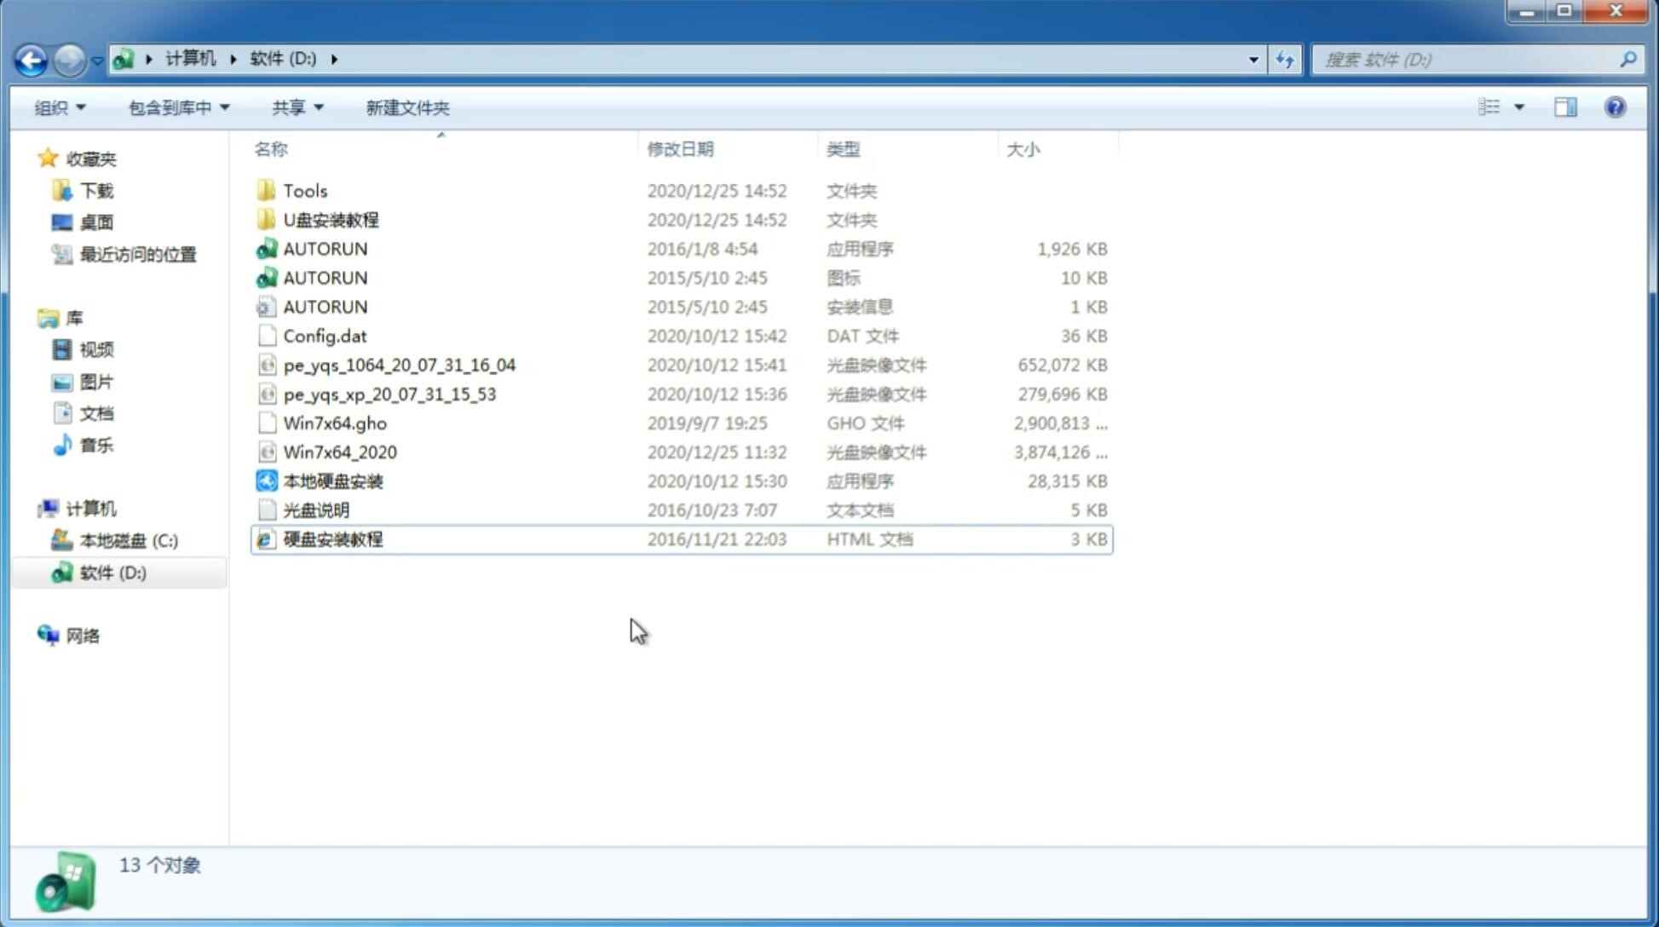
Task: Open Win7x64_2020 disc image file
Action: pos(342,452)
